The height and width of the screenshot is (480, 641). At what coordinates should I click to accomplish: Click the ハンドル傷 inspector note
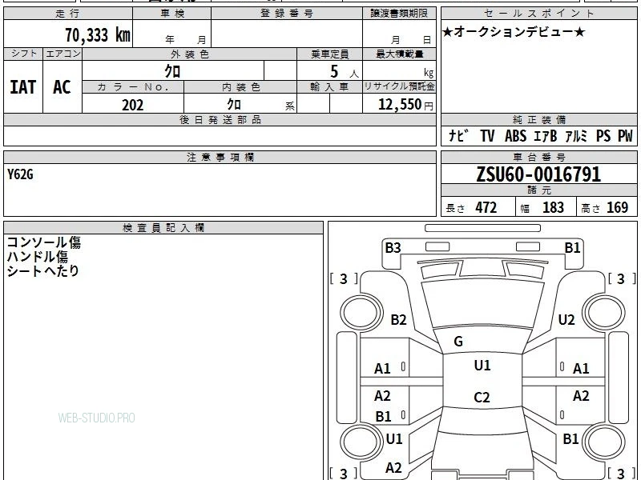point(37,257)
